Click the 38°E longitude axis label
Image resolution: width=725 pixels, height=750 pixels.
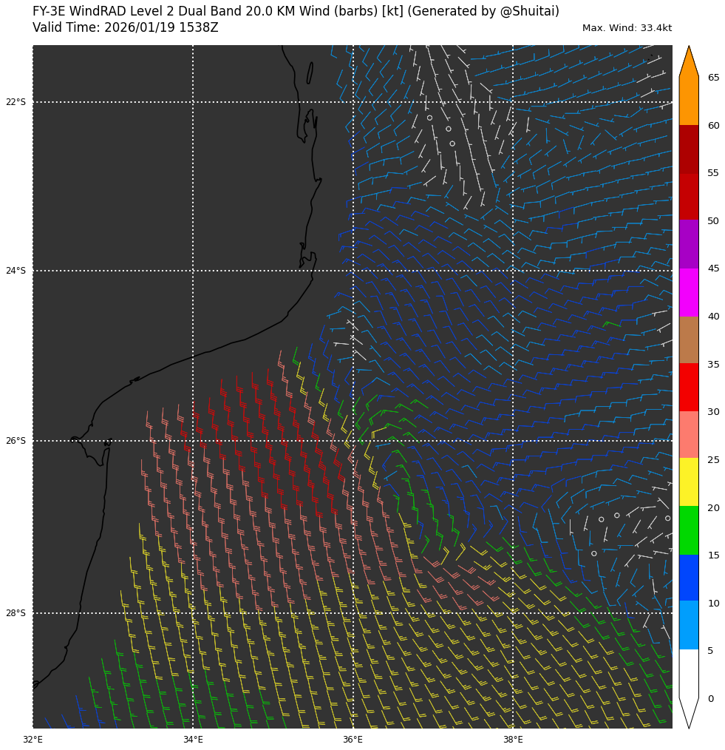coord(513,739)
